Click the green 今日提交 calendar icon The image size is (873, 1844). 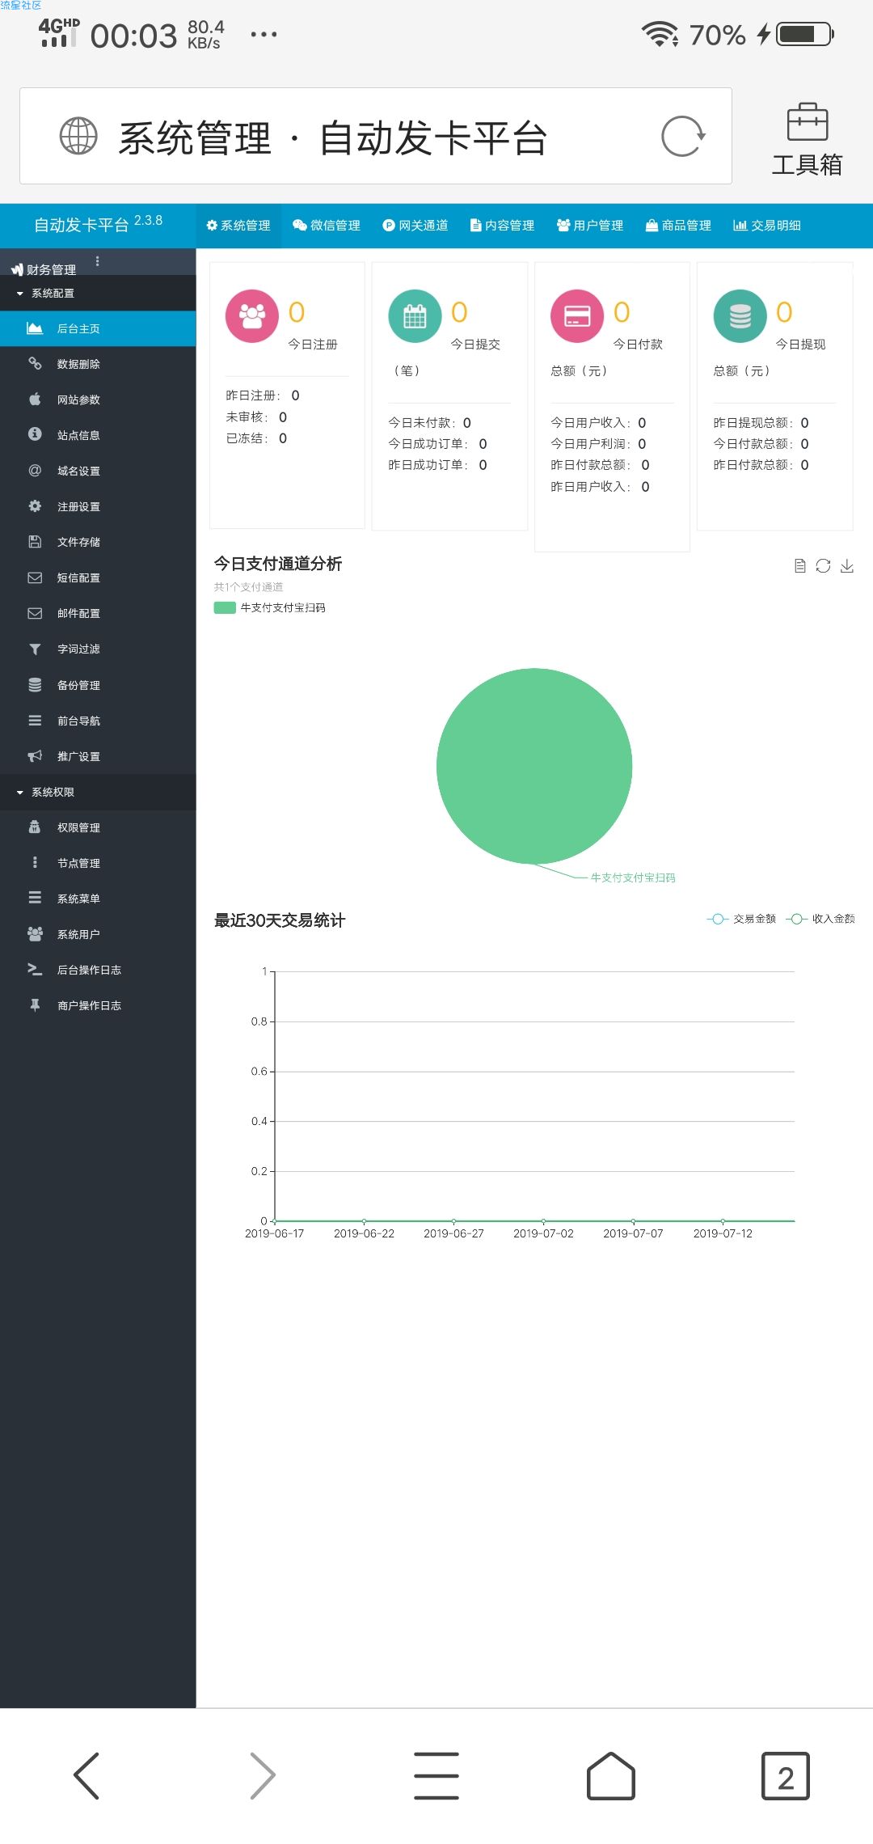tap(415, 316)
